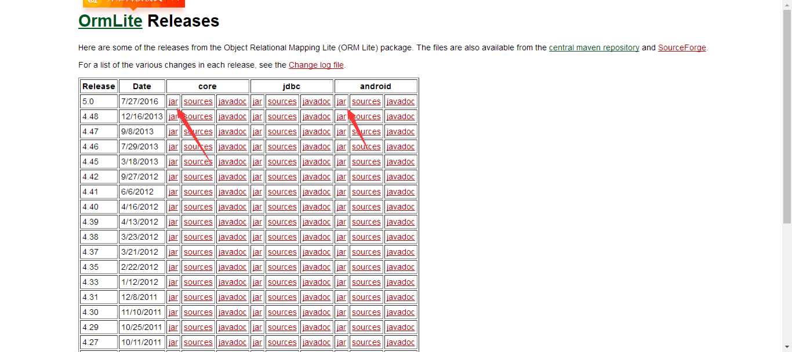The image size is (792, 352).
Task: Open jdbc javadoc for release 4.40
Action: [x=317, y=207]
